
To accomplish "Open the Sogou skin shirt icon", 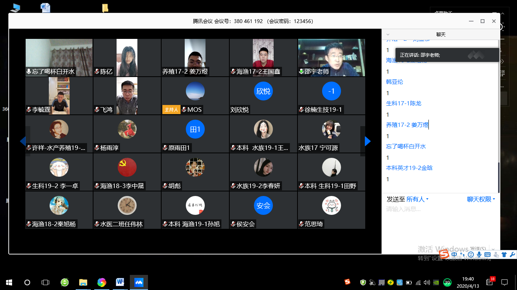I will click(x=504, y=255).
